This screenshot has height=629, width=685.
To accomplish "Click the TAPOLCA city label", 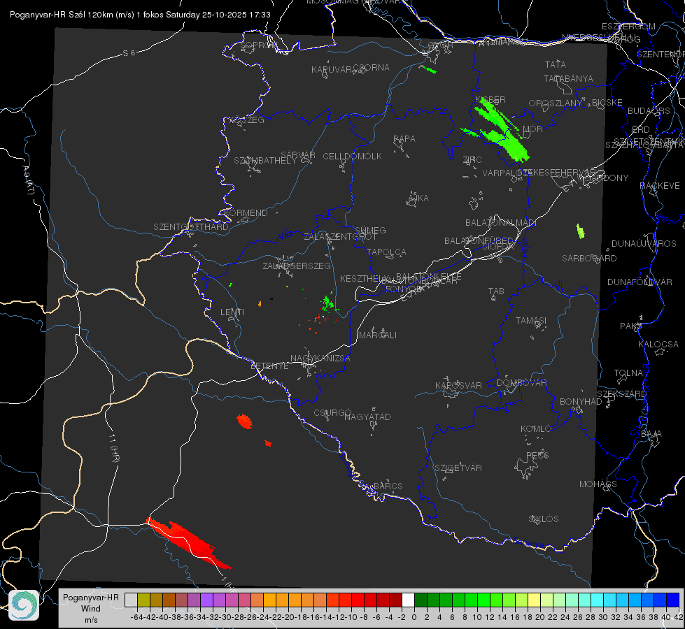I will (x=386, y=252).
